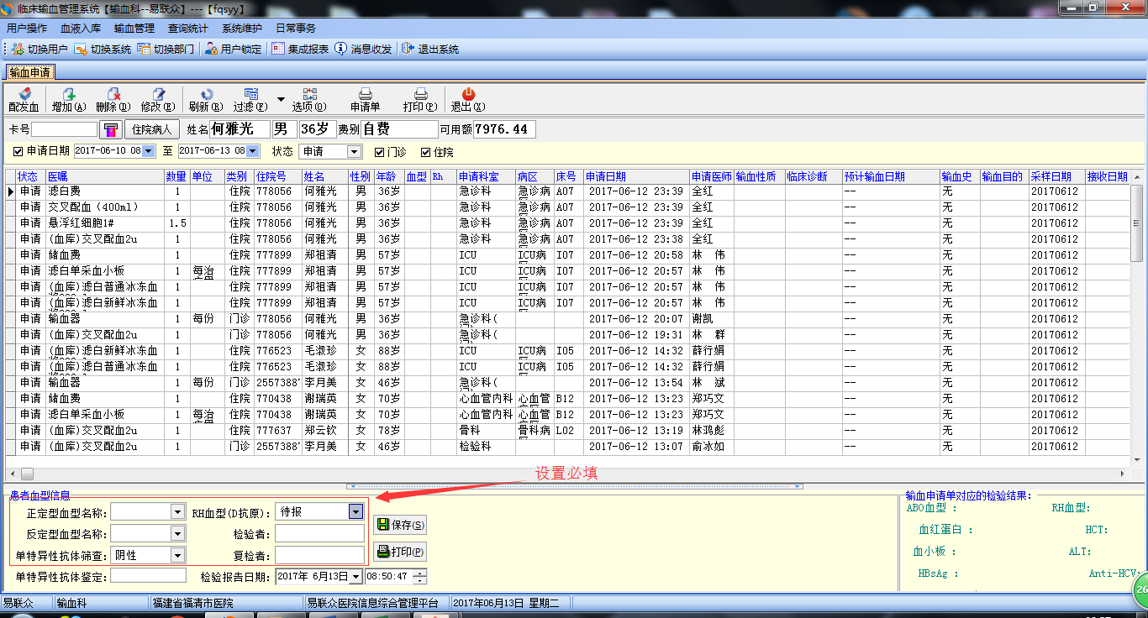The image size is (1148, 618).
Task: Open the 查询统计 menu
Action: (x=188, y=28)
